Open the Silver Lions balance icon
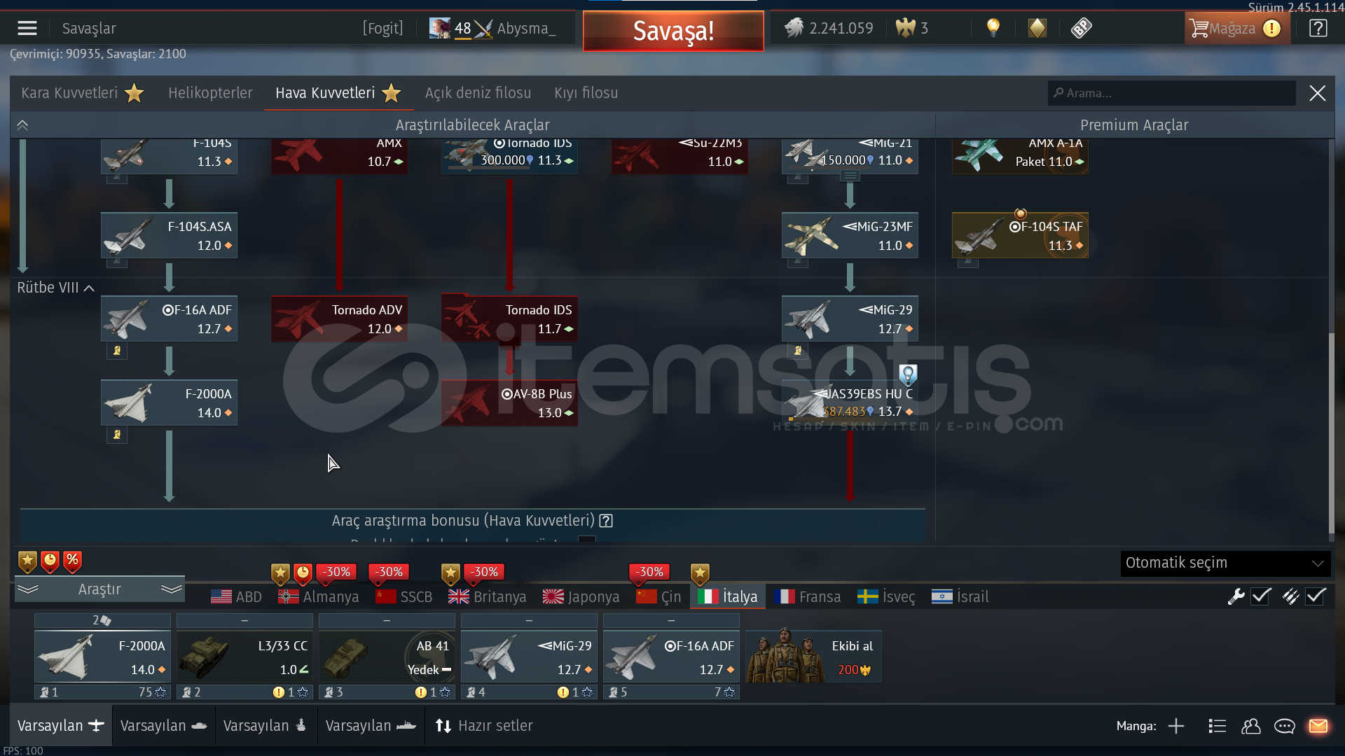This screenshot has height=756, width=1345. (794, 28)
